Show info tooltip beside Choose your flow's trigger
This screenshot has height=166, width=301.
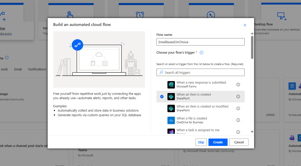click(x=201, y=53)
